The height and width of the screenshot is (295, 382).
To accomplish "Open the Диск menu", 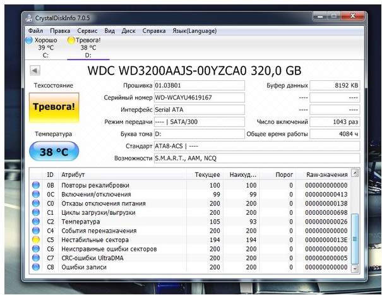I will (129, 31).
